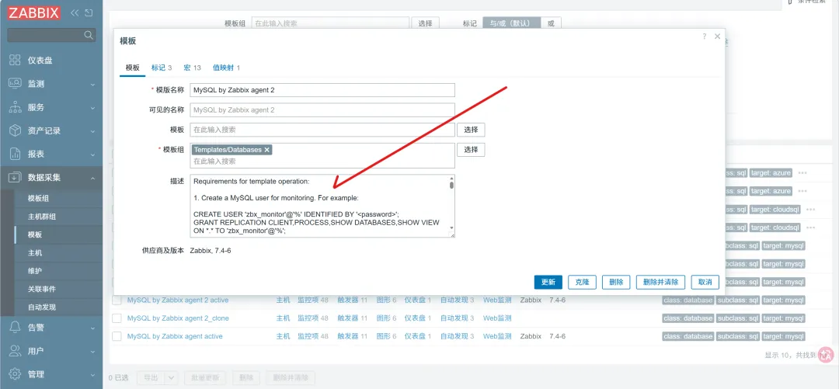Click the sidebar hide icon next to the chevrons
This screenshot has height=389, width=839.
89,13
